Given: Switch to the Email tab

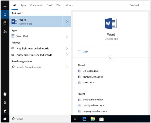Looking at the screenshot, I should coord(49,5).
